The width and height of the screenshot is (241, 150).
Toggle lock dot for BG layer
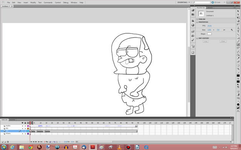pyautogui.click(x=25, y=129)
